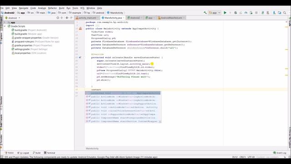291x164 pixels.
Task: Click the MainActivity breadcrumb in navigation bar
Action: pyautogui.click(x=115, y=13)
